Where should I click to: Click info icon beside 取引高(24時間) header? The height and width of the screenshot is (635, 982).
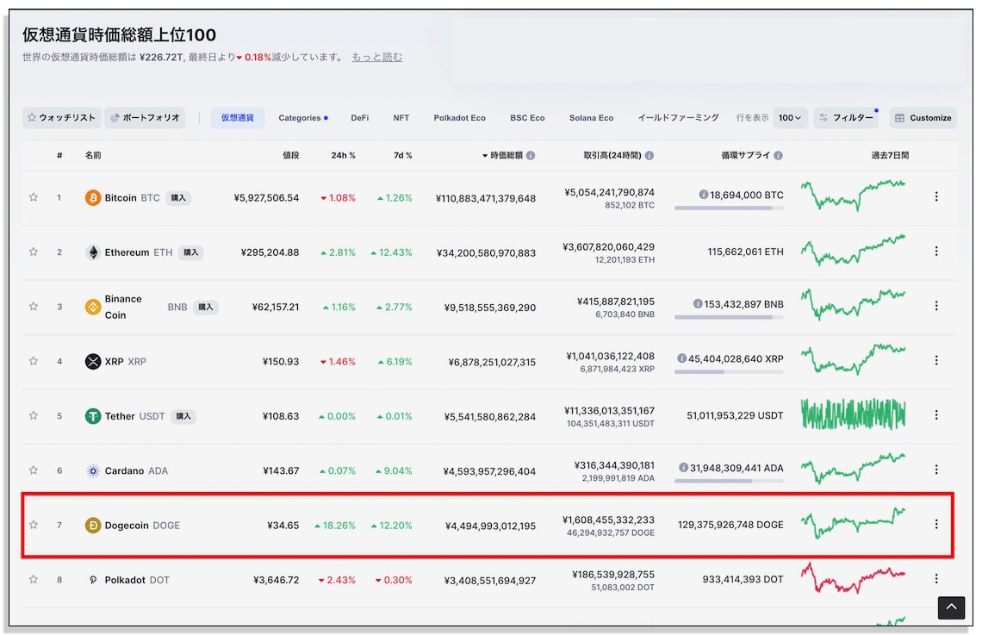(649, 155)
